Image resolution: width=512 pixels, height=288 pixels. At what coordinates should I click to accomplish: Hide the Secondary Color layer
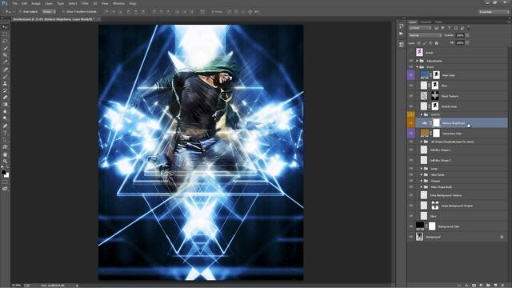[x=411, y=134]
